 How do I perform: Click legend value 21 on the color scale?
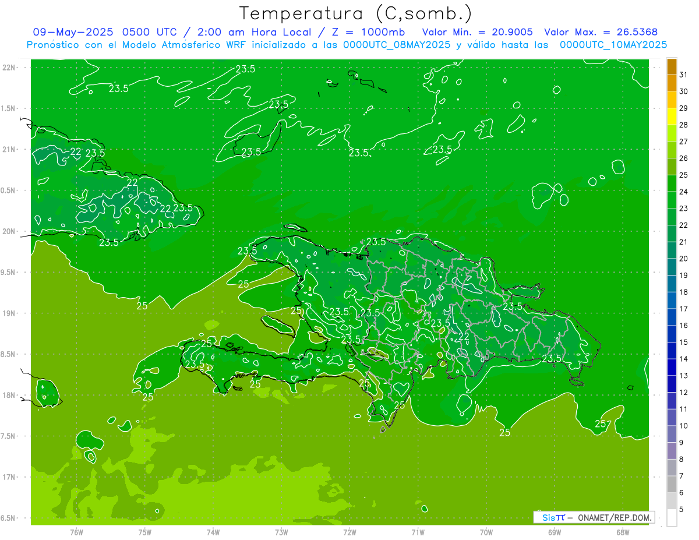[x=683, y=242]
